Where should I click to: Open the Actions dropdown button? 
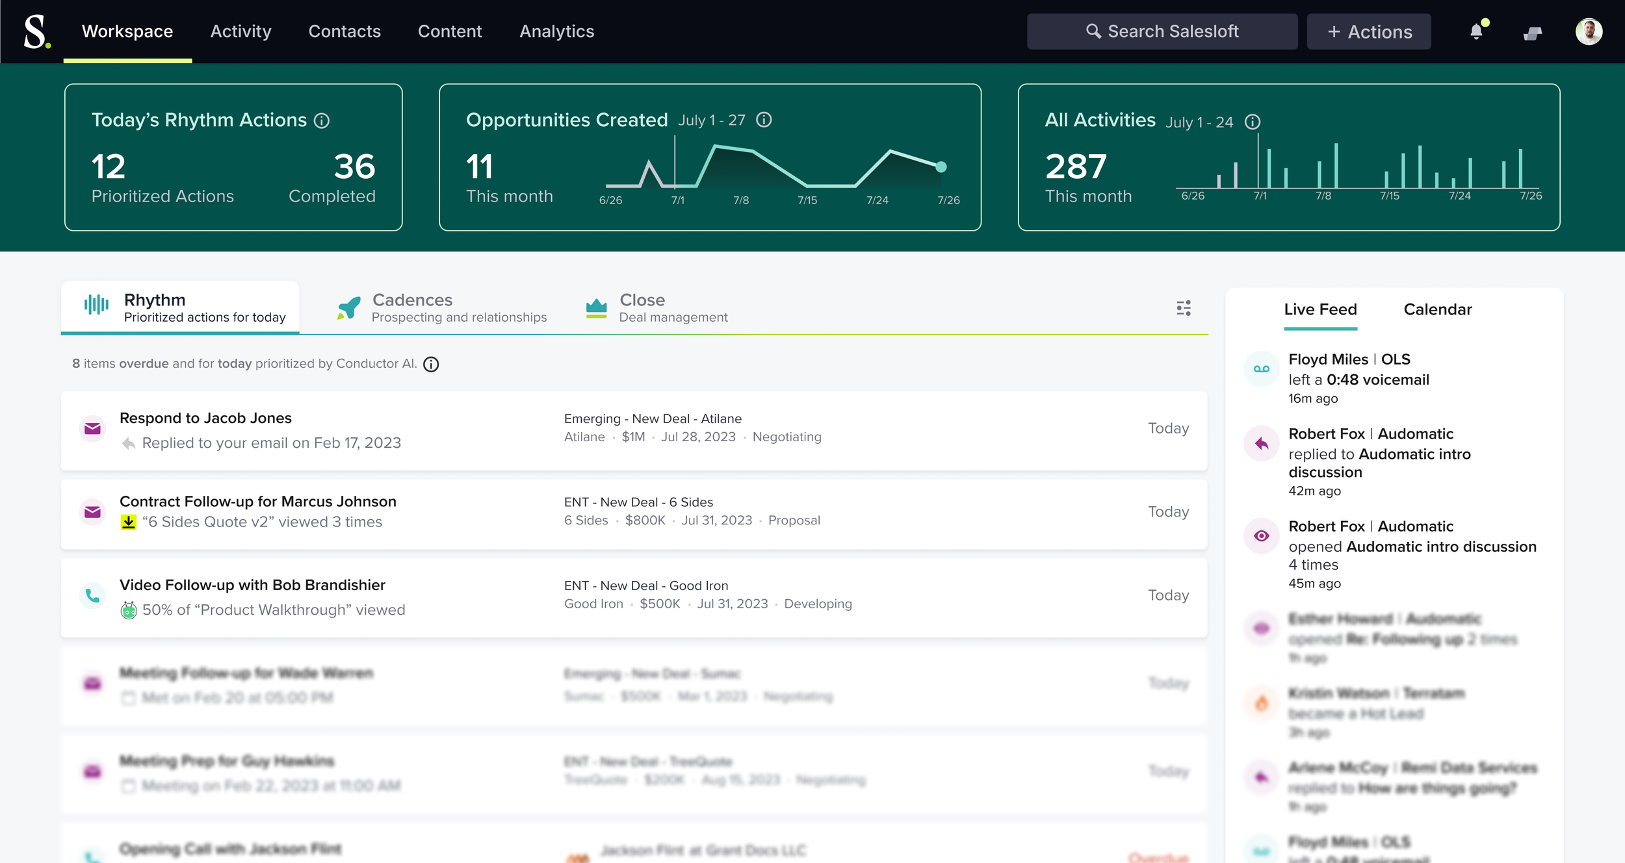click(1368, 31)
